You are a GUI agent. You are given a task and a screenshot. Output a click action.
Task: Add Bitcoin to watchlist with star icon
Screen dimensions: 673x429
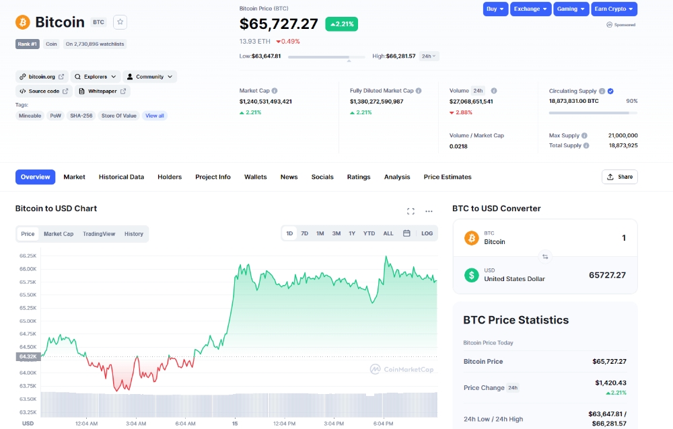click(120, 22)
